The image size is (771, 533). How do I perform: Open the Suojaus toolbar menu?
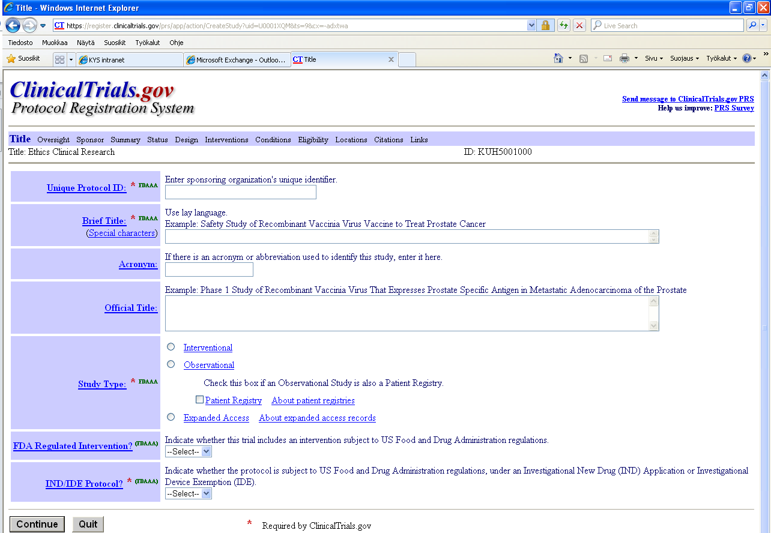(x=685, y=58)
